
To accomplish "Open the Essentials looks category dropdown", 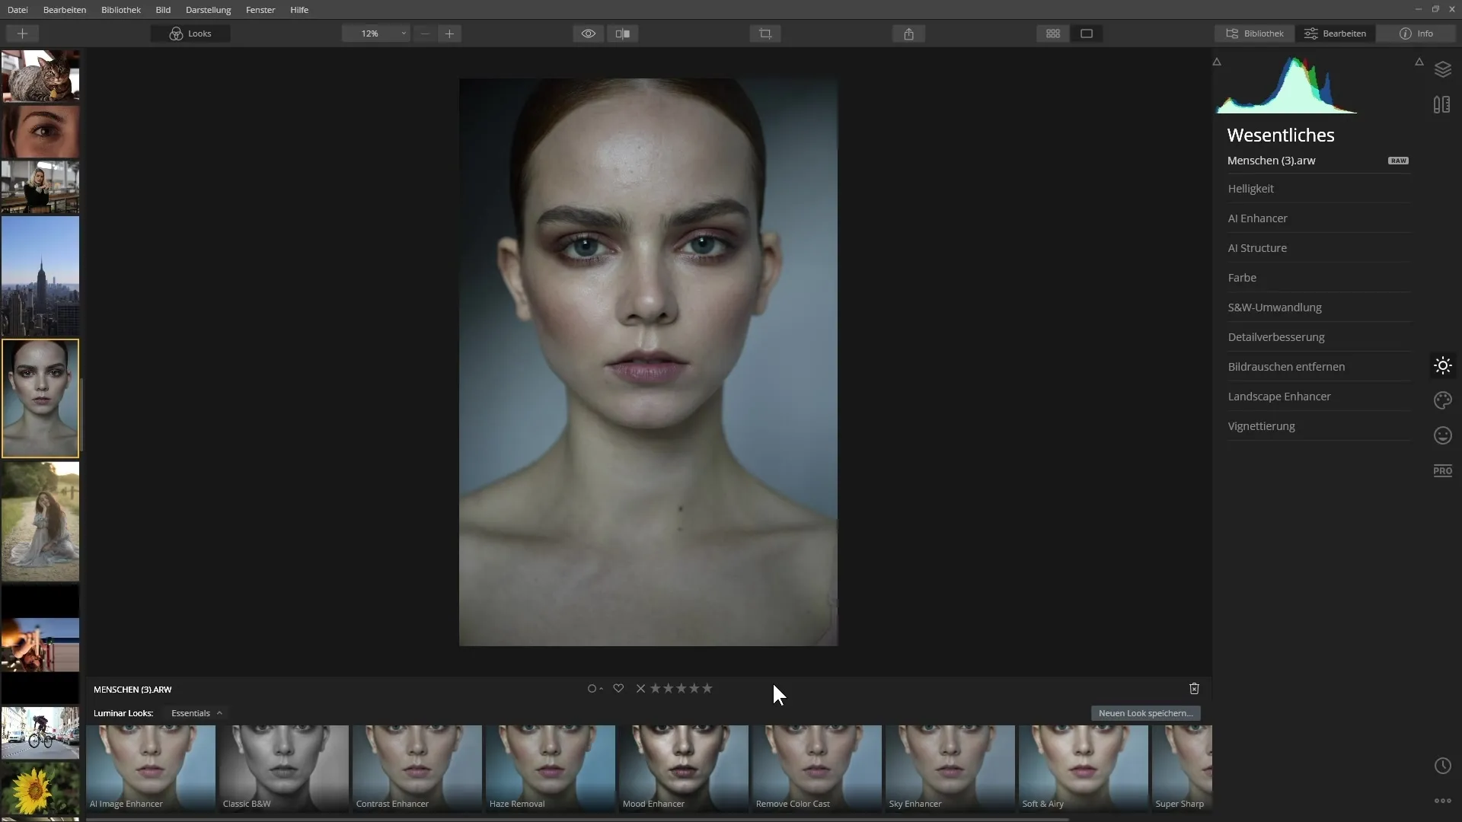I will point(196,713).
